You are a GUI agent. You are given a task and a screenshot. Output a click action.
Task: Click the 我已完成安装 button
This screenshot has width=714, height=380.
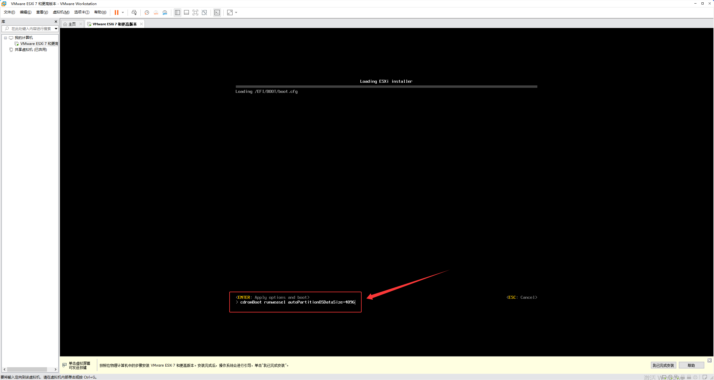tap(663, 365)
